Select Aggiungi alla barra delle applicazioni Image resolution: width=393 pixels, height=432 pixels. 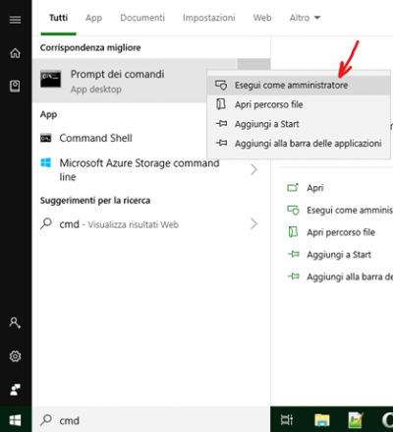pos(299,144)
